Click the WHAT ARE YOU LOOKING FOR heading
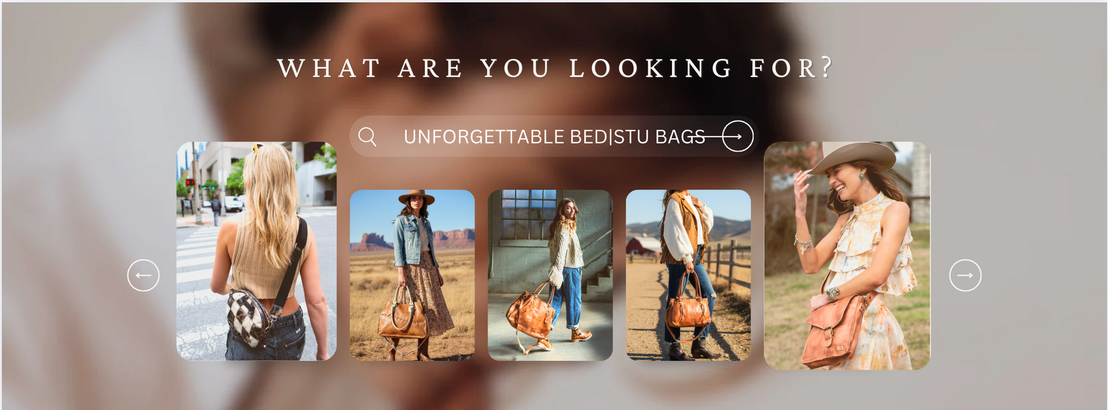This screenshot has width=1108, height=410. coord(555,68)
